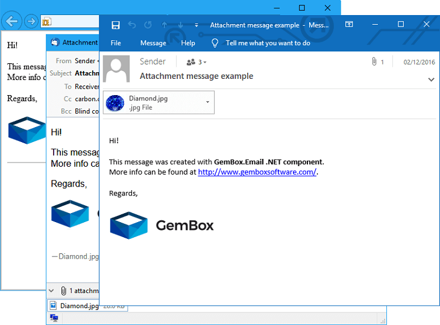The height and width of the screenshot is (325, 440).
Task: Click the Sender avatar picture
Action: click(x=116, y=69)
